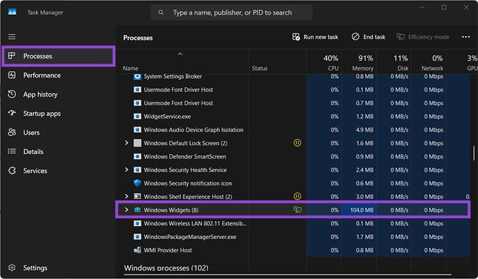Click the Task Manager app icon
478x279 pixels.
pyautogui.click(x=12, y=12)
